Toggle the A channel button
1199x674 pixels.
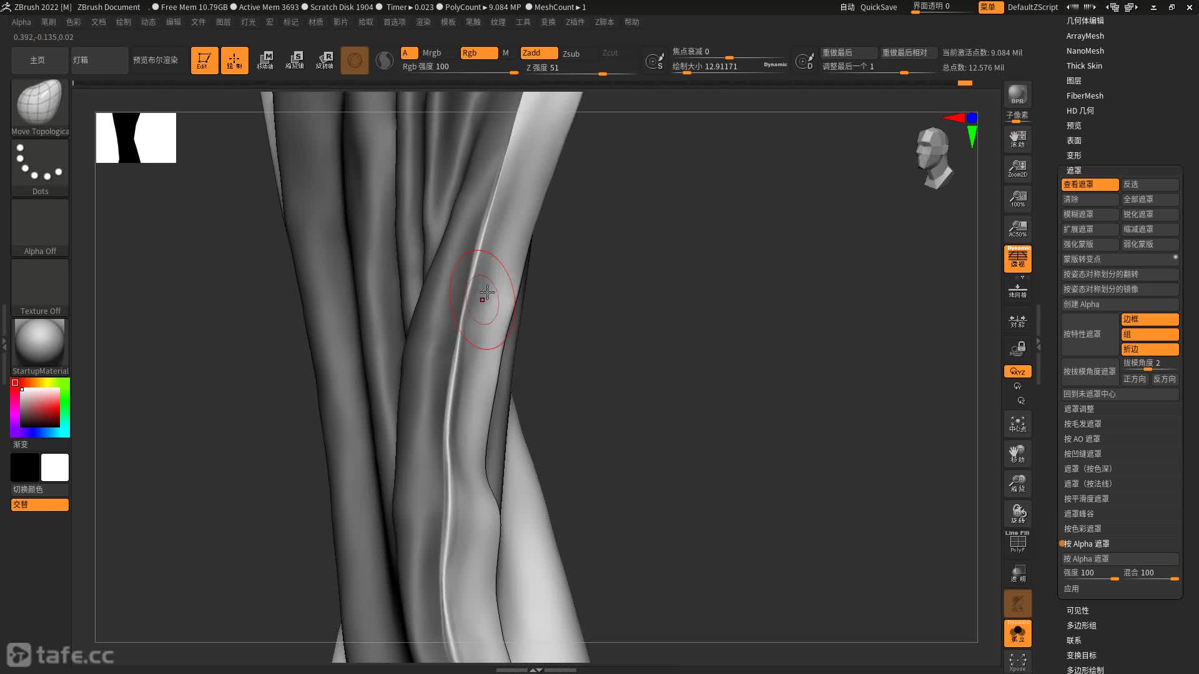pyautogui.click(x=409, y=53)
